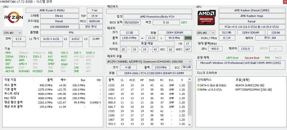287x130 pixels.
Task: Click the VID value 0.6906 V
Action: 95,102
